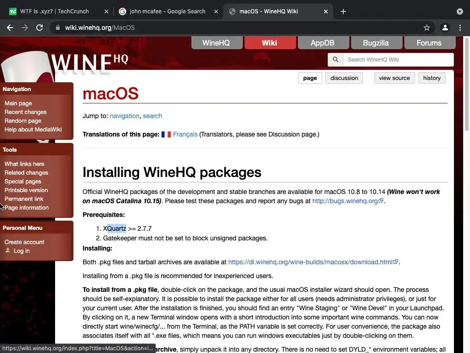
Task: Click the Navigation panel header
Action: [x=37, y=89]
